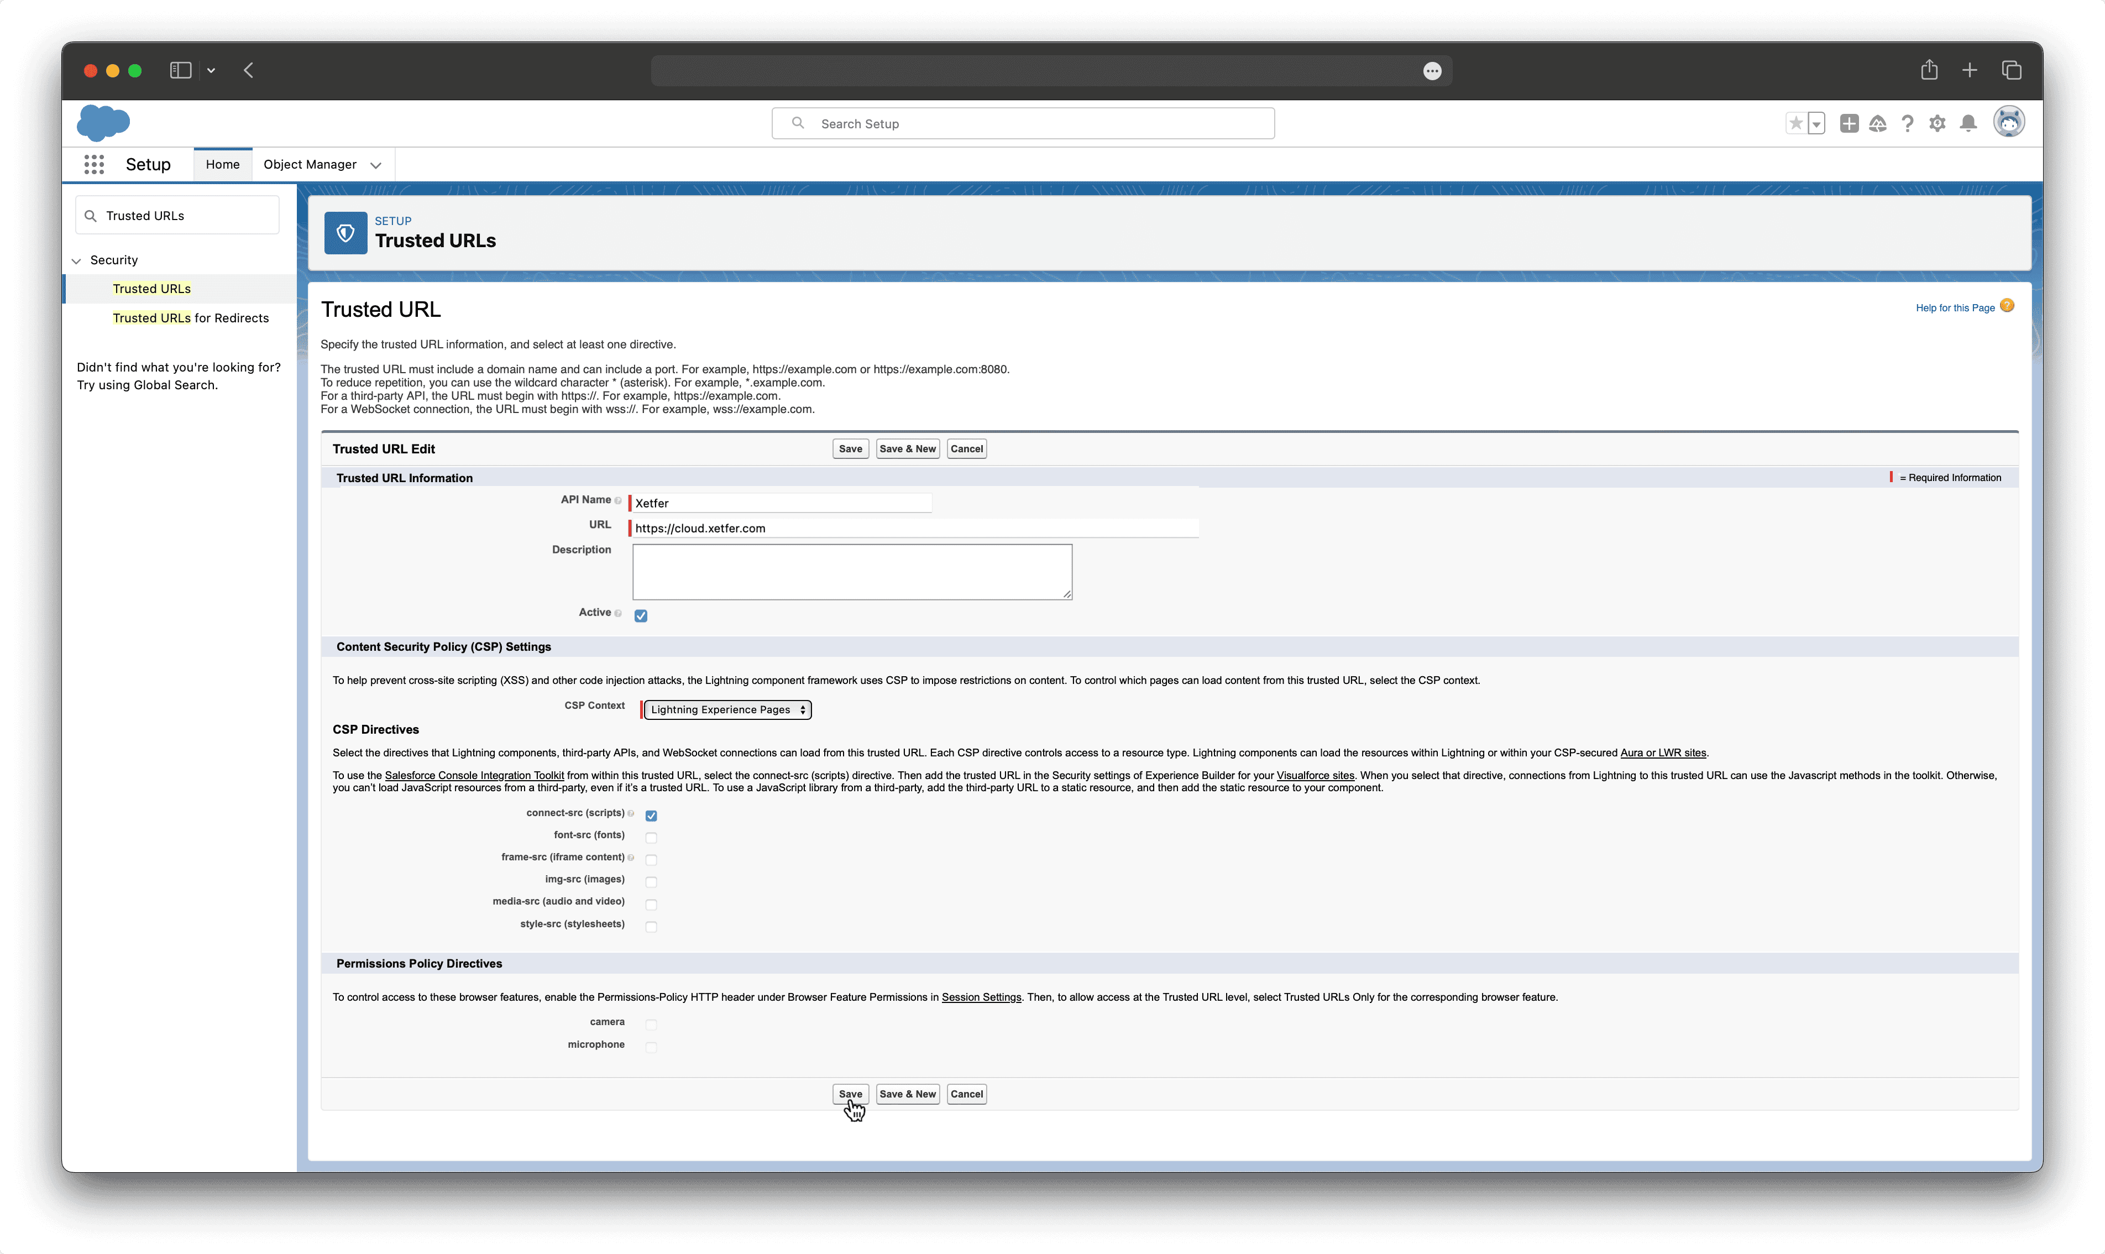Open the Visualforce sites link

[1315, 775]
